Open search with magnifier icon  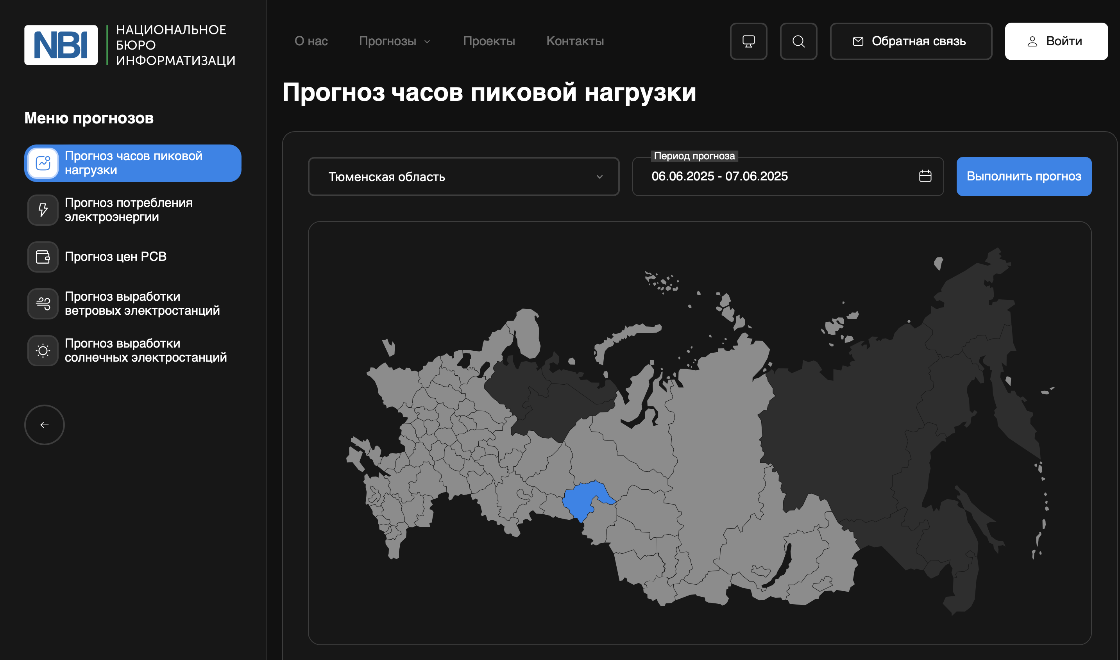click(798, 41)
